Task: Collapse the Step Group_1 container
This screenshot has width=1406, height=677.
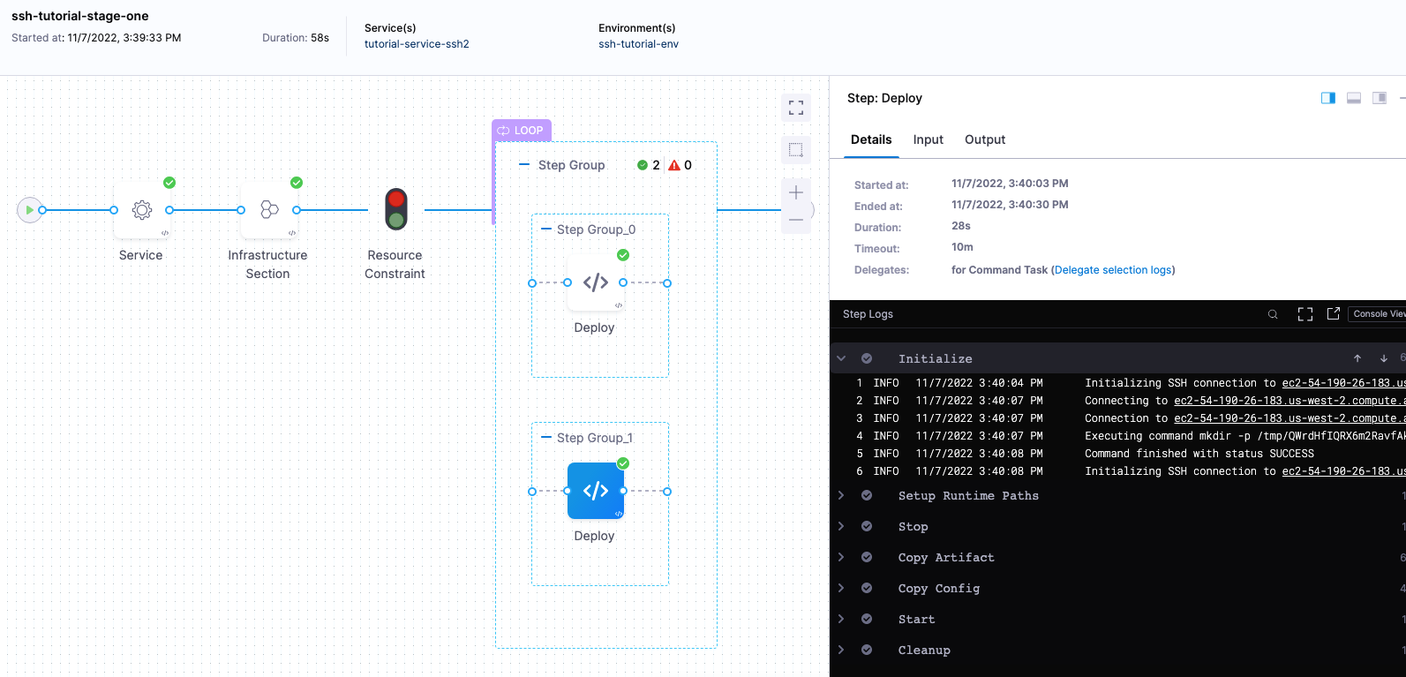Action: (546, 438)
